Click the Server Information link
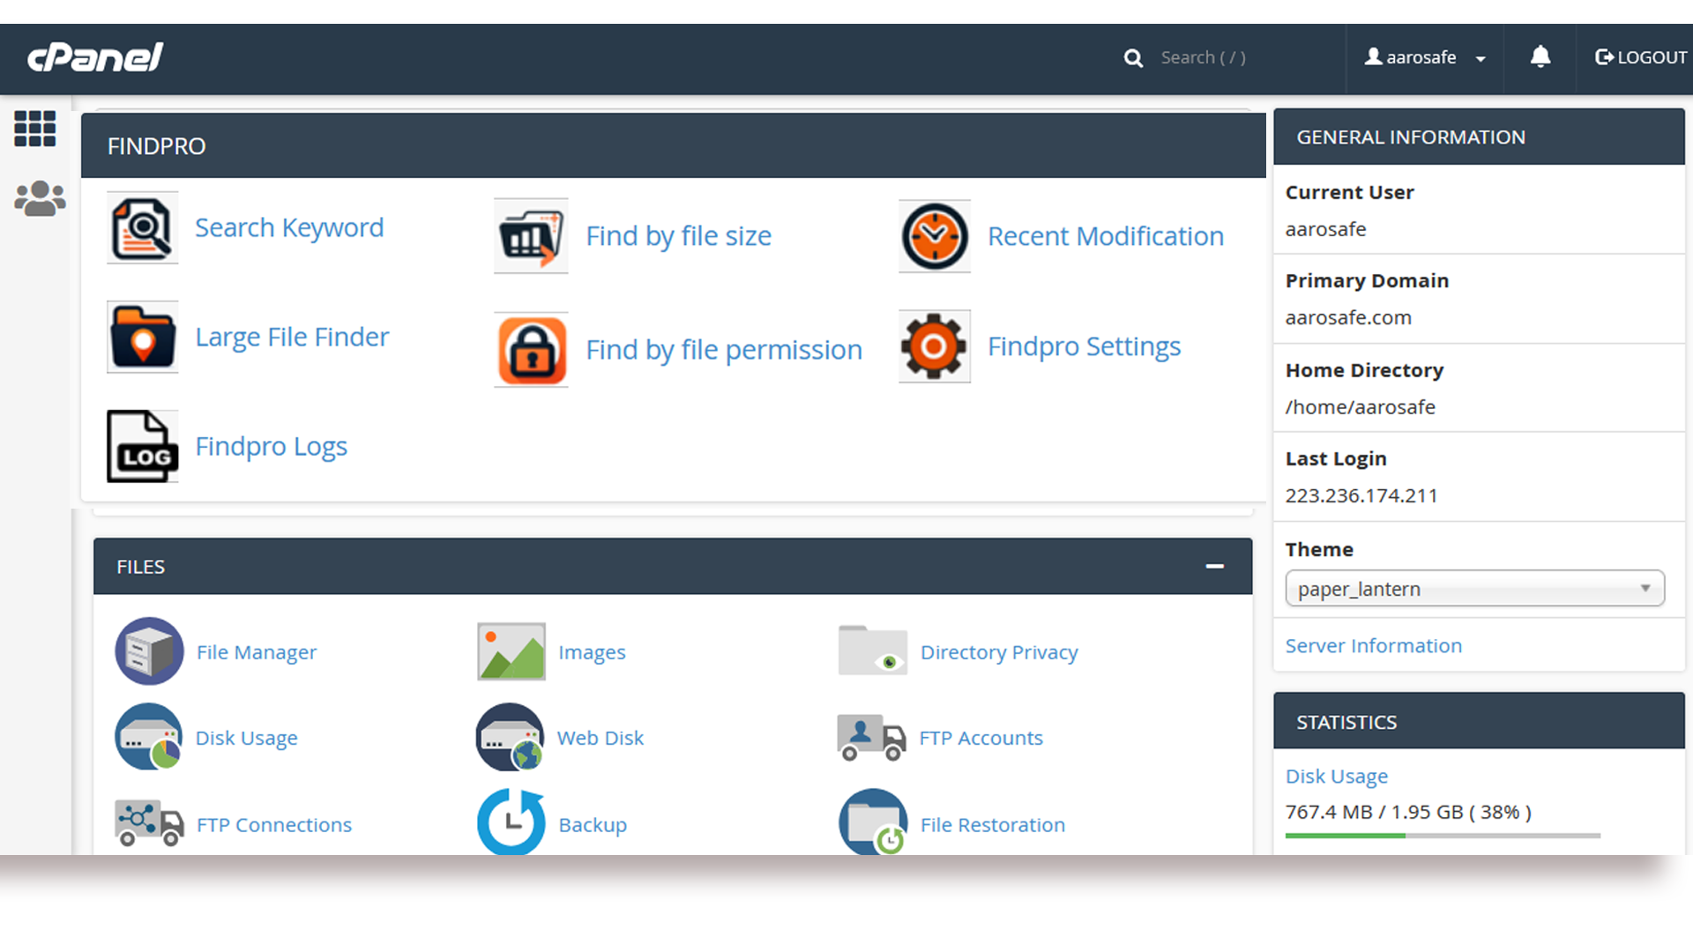The width and height of the screenshot is (1693, 952). 1374,646
